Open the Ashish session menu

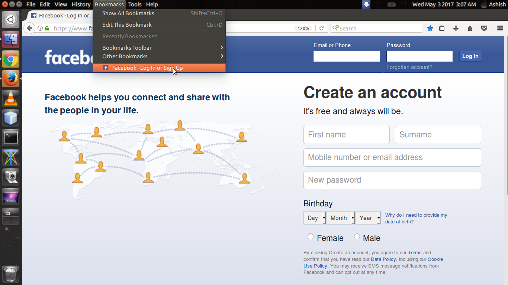[493, 4]
